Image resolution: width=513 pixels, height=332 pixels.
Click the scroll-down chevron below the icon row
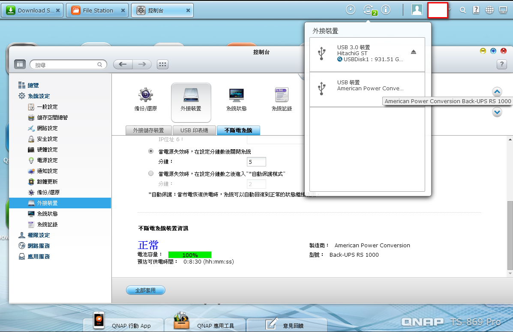coord(497,112)
